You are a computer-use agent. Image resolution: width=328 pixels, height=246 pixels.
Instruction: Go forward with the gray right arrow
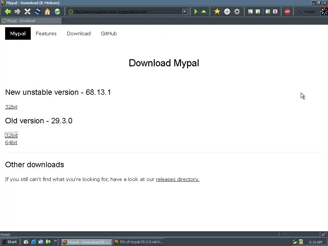(18, 12)
